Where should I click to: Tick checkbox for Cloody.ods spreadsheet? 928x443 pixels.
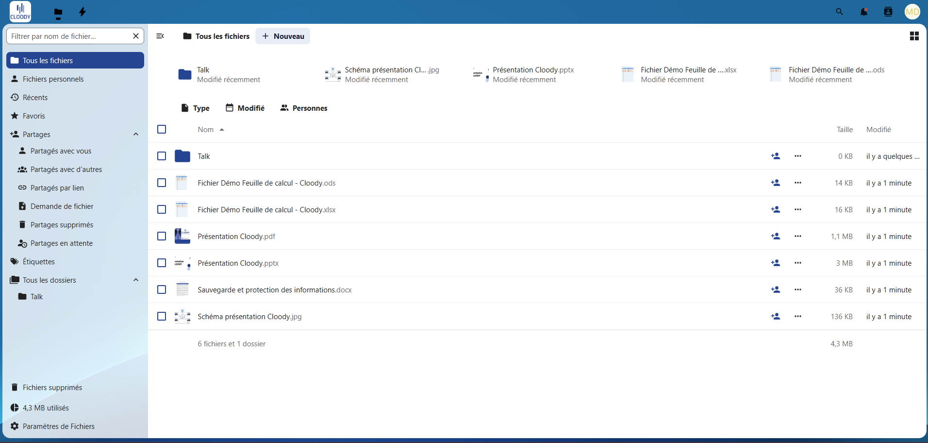coord(162,183)
